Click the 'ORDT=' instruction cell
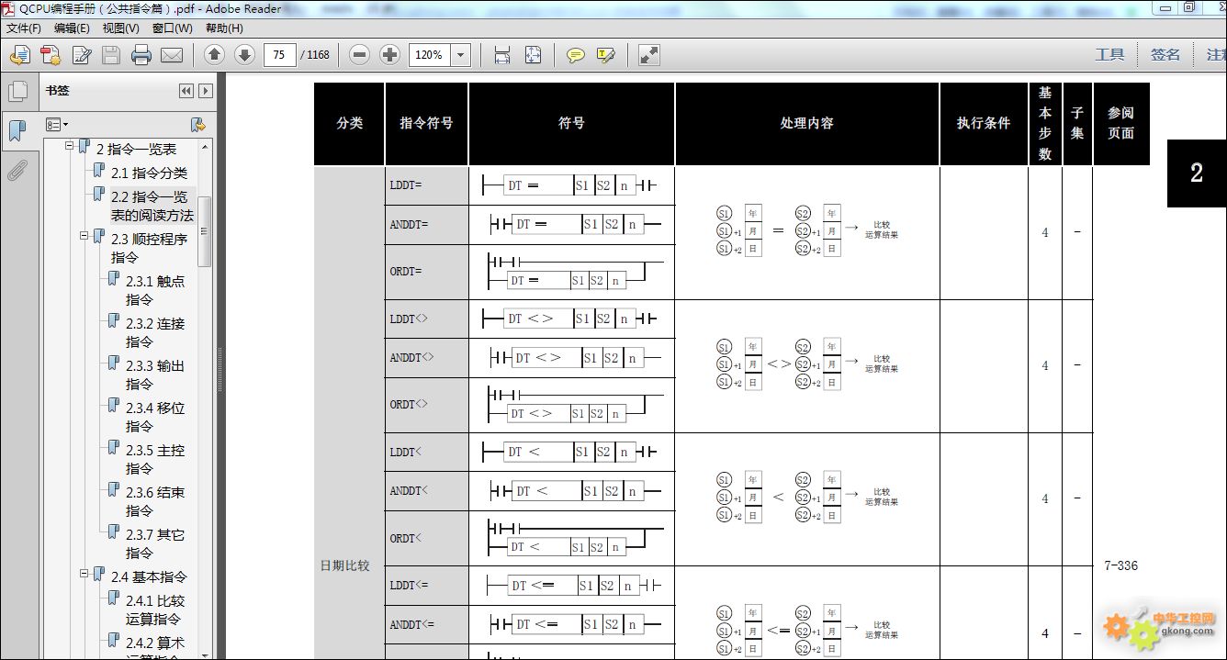 [426, 272]
